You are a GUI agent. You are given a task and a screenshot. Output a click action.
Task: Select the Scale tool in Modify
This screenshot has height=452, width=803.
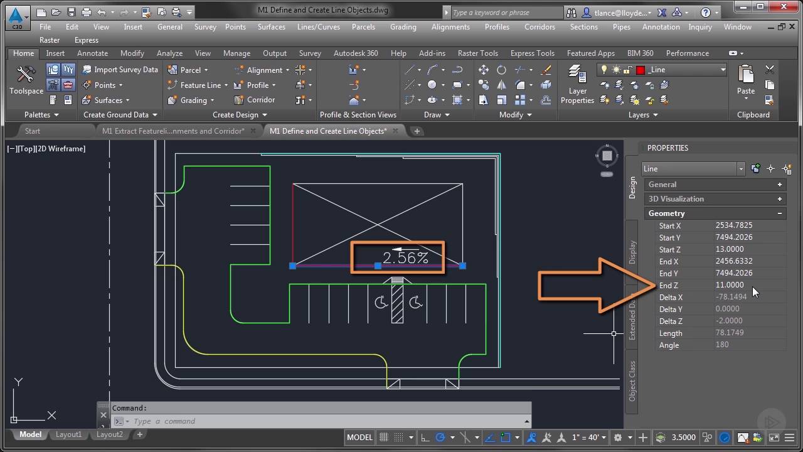click(501, 100)
